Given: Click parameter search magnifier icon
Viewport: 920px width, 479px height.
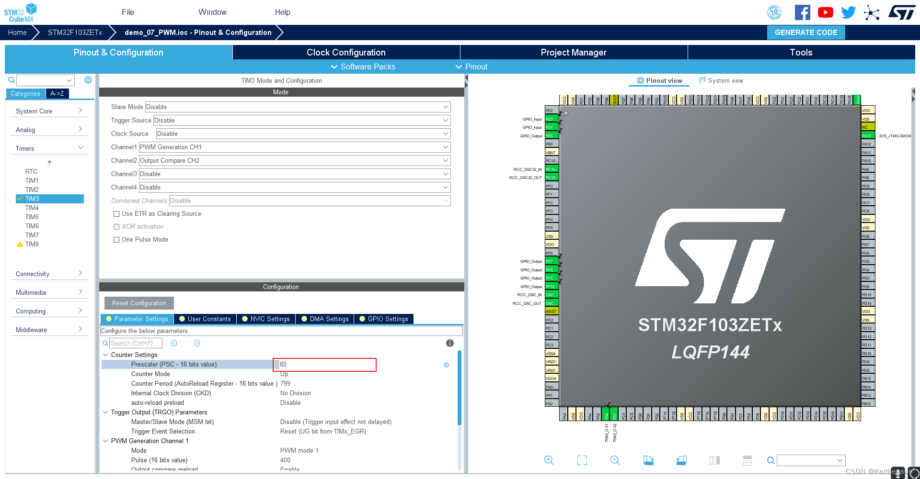Looking at the screenshot, I should [105, 343].
